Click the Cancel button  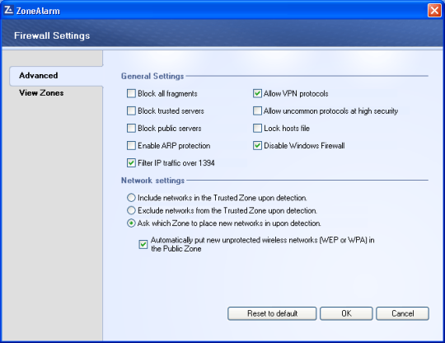click(402, 313)
